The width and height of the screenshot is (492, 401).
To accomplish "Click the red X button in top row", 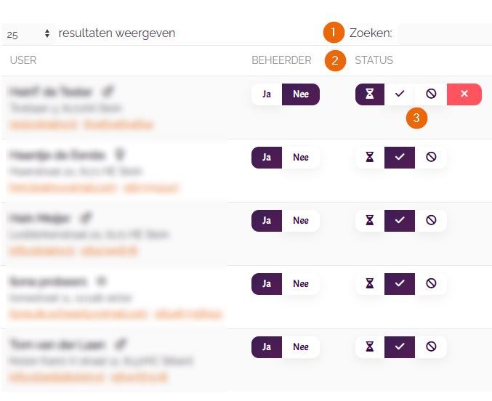I will tap(464, 94).
